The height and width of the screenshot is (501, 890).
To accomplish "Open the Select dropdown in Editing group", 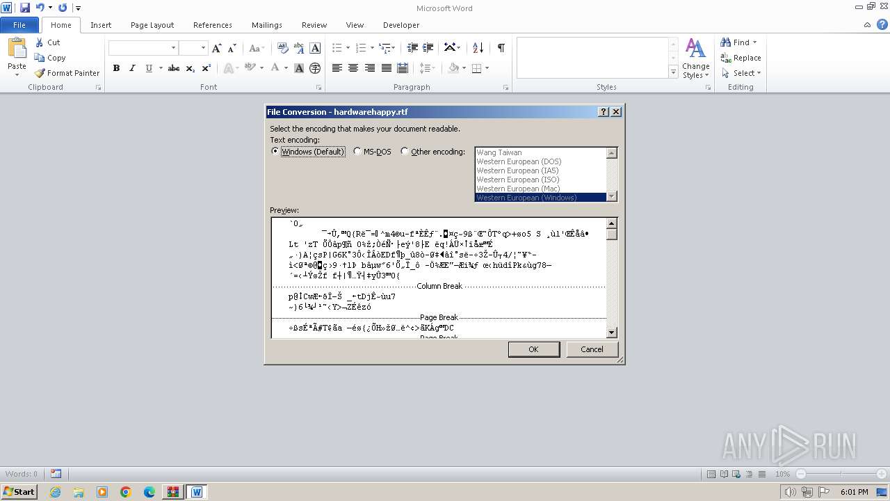I will [741, 73].
